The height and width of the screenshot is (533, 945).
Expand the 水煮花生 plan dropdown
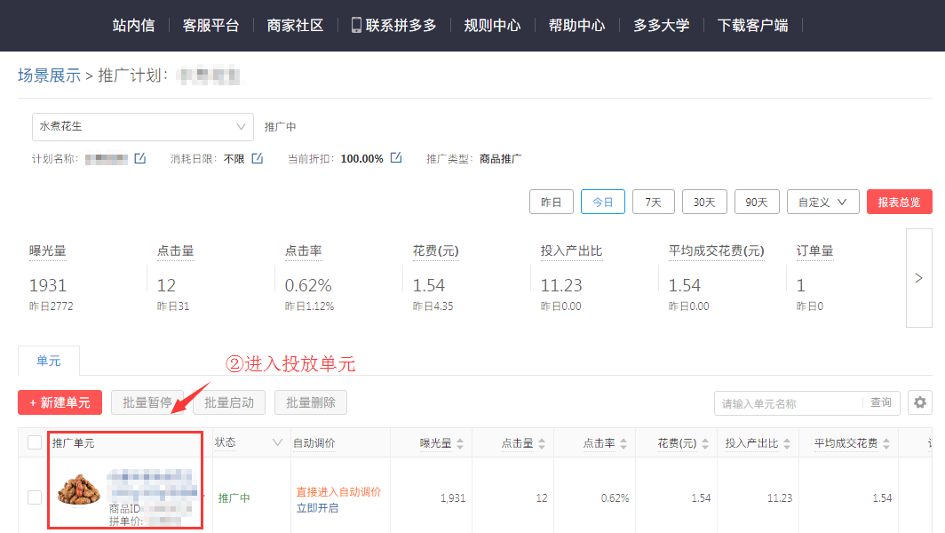tap(142, 127)
